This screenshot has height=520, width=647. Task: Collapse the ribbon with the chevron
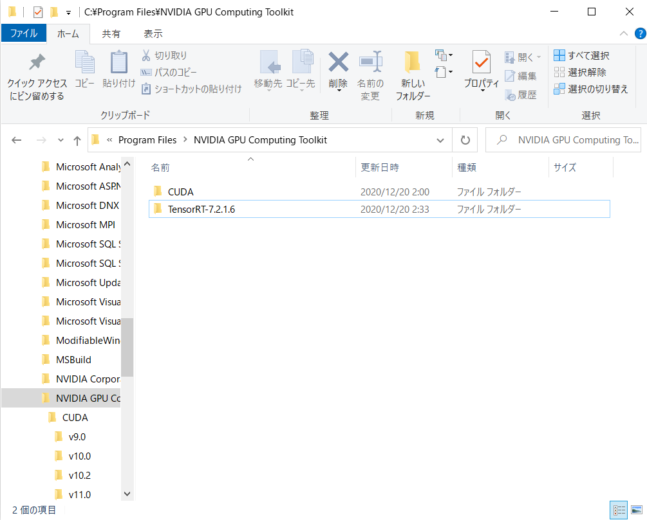623,33
